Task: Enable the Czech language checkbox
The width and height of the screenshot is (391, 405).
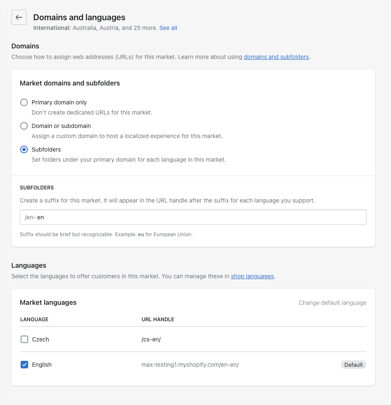Action: (x=24, y=339)
